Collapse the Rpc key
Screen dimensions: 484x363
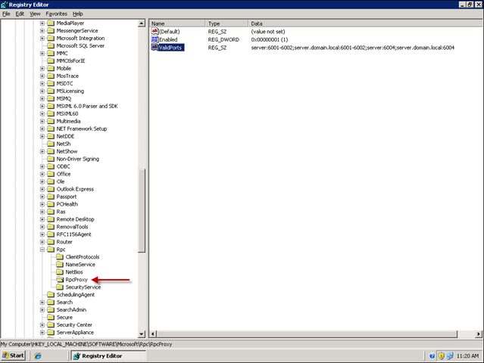pos(42,250)
